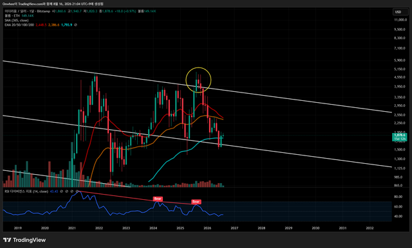Click the header text with 'TradingView.com'

pyautogui.click(x=53, y=4)
